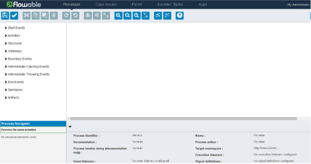Image resolution: width=311 pixels, height=164 pixels.
Task: Click the Undo arrow icon
Action: click(x=75, y=15)
